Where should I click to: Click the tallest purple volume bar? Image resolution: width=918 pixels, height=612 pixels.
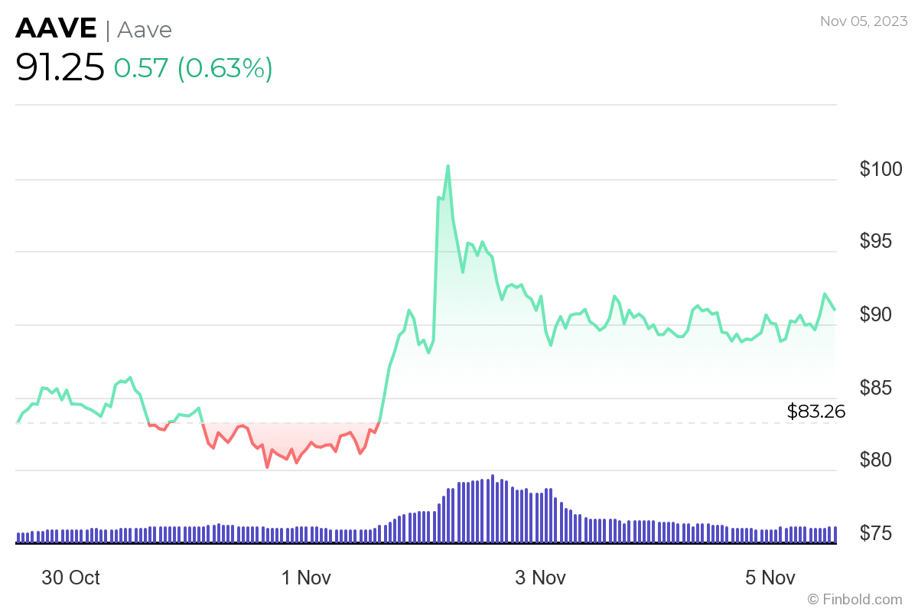point(493,509)
